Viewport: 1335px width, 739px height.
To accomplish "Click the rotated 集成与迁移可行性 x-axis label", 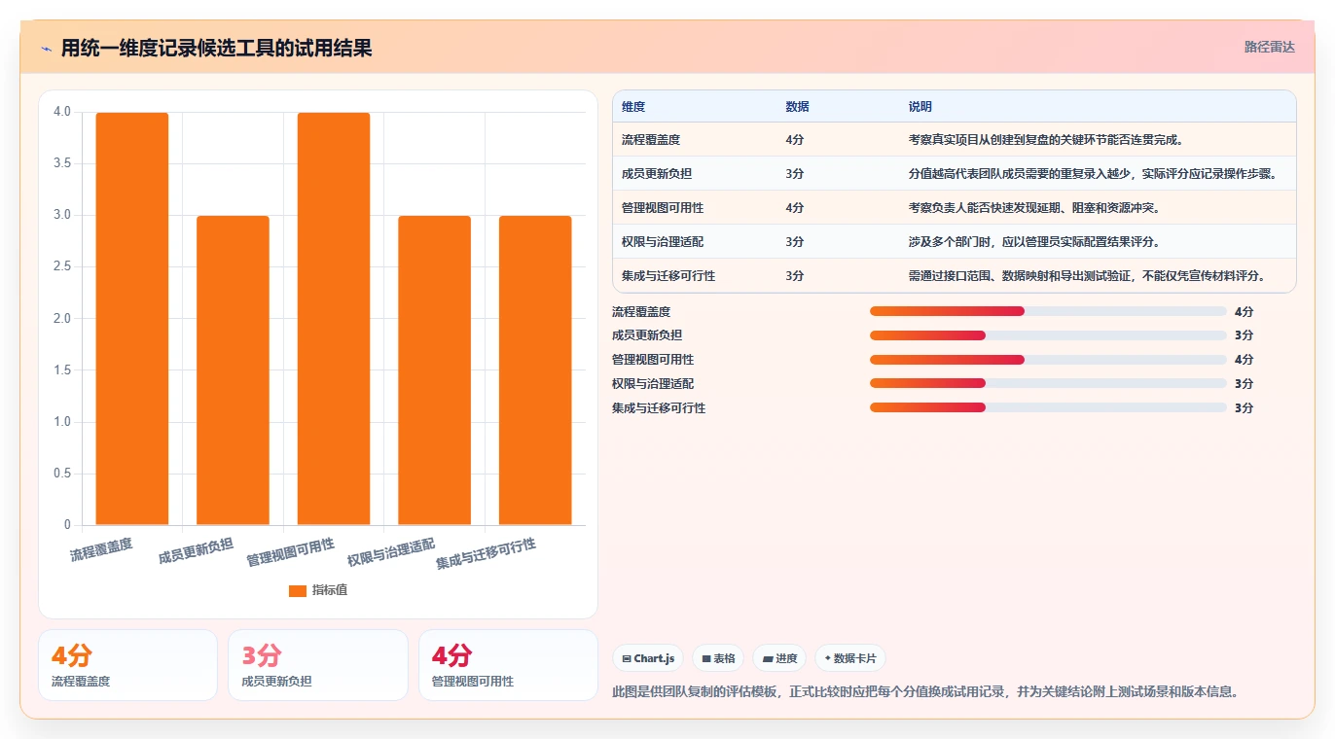I will pos(486,554).
